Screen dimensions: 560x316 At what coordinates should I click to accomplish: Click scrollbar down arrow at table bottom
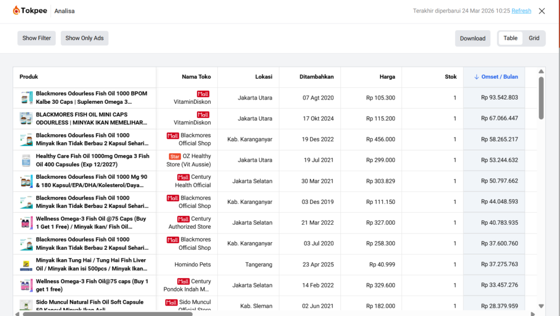541,306
